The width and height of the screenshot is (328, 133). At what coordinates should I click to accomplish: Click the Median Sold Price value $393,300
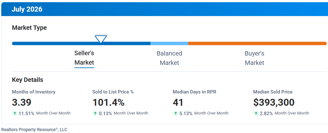(x=274, y=102)
